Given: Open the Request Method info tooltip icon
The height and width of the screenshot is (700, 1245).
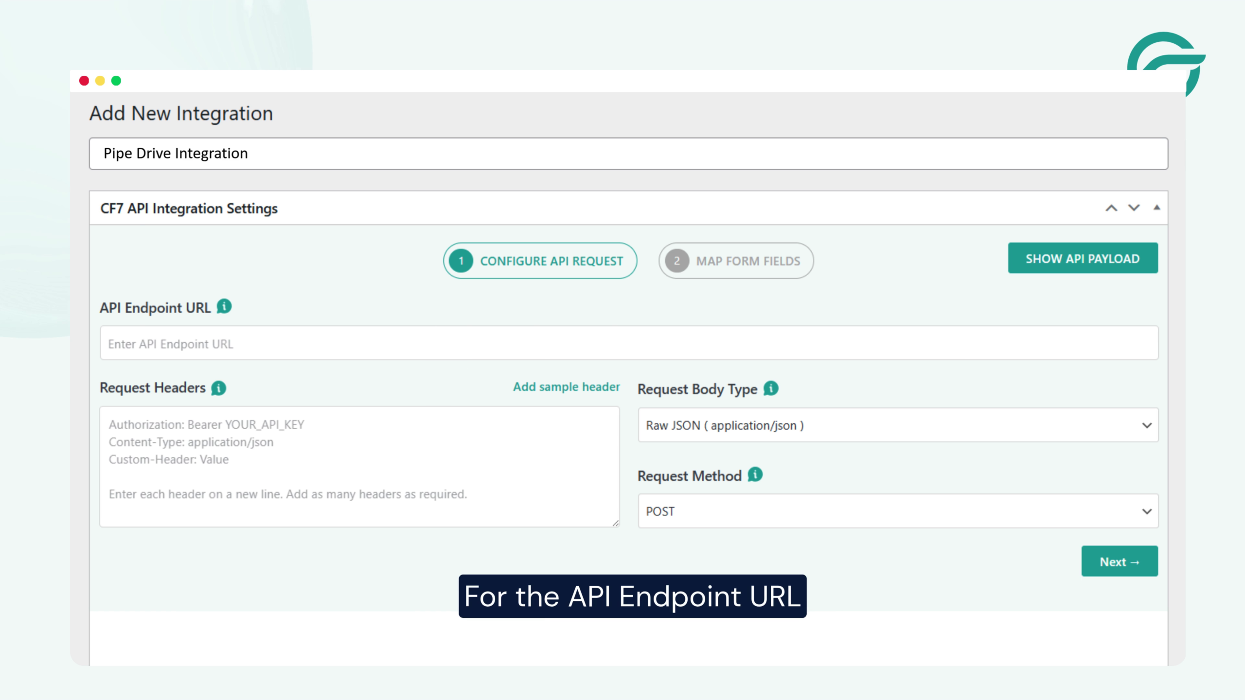Looking at the screenshot, I should pos(755,474).
